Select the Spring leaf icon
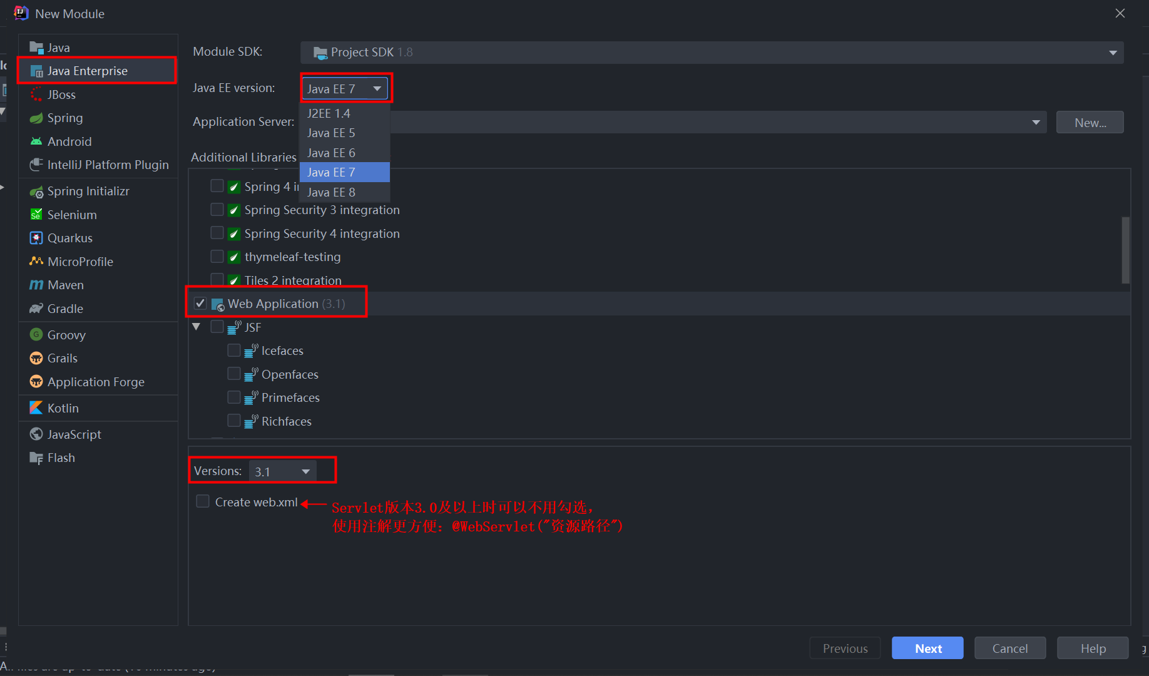This screenshot has height=676, width=1149. click(36, 118)
